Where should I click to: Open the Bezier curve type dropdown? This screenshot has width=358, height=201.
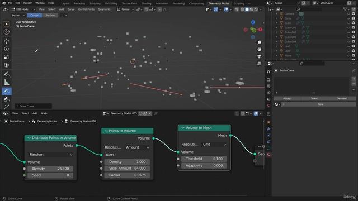click(18, 15)
